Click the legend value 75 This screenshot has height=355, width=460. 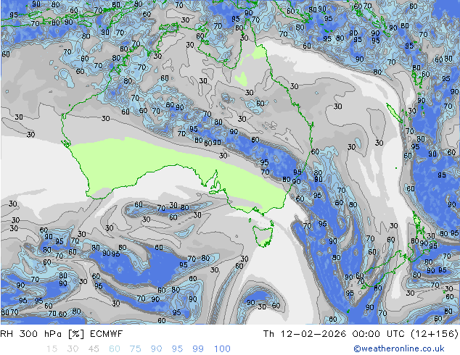click(x=136, y=349)
